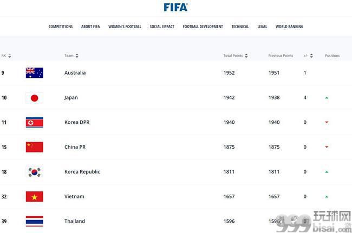
Task: Open the Vietnam team link
Action: point(74,196)
